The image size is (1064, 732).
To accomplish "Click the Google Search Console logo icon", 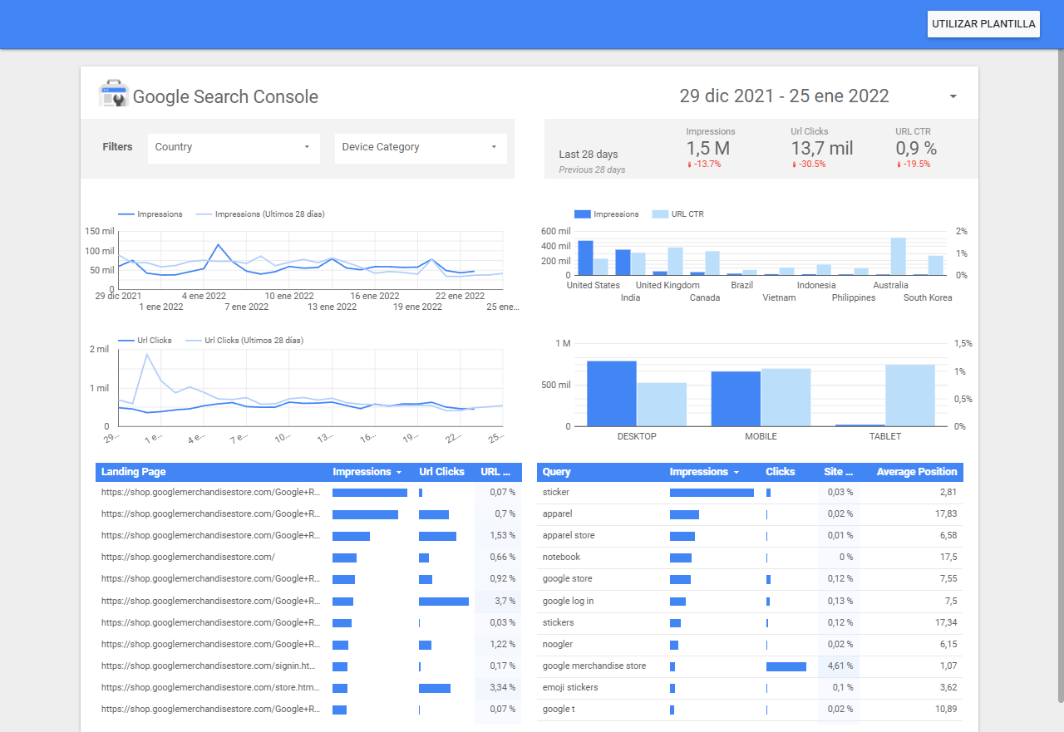I will click(113, 94).
